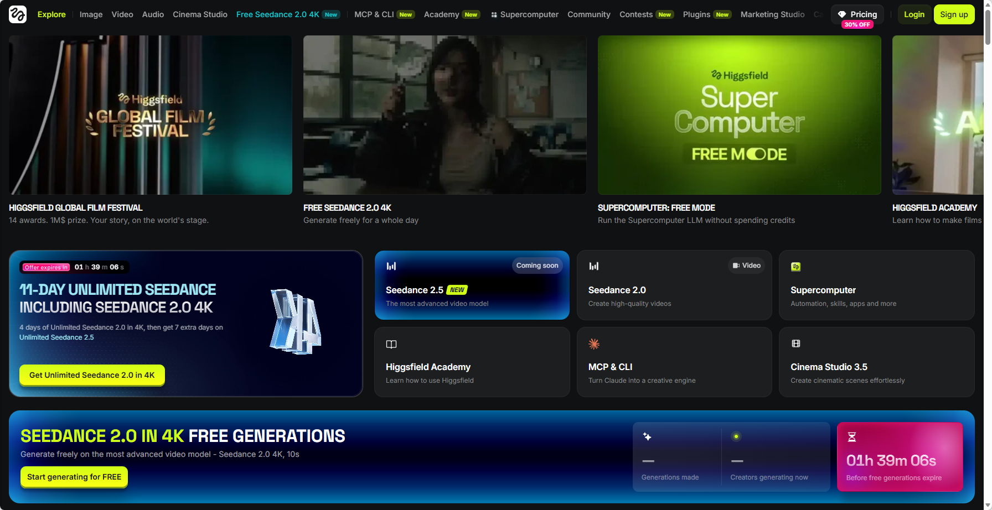Open the Pricing button
Screen dimensions: 992x510
pyautogui.click(x=857, y=14)
